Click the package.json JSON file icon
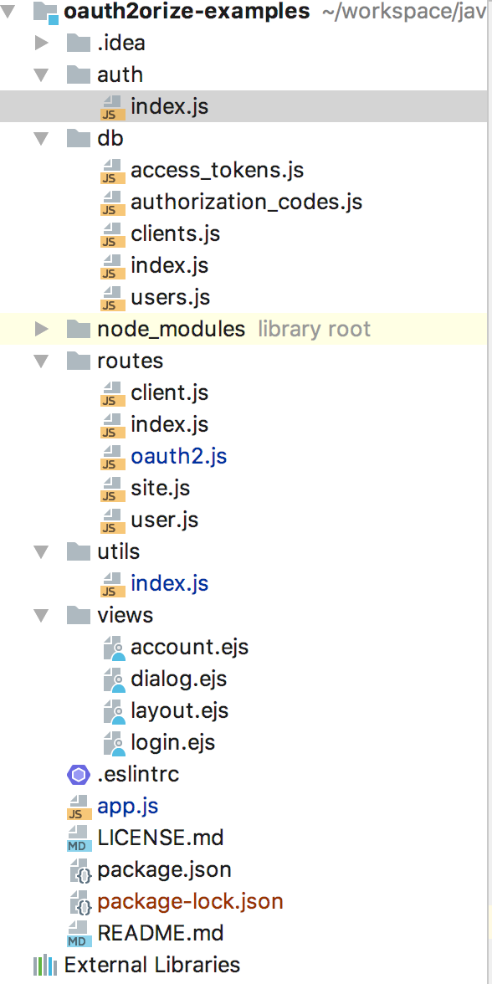492x984 pixels. pos(78,869)
